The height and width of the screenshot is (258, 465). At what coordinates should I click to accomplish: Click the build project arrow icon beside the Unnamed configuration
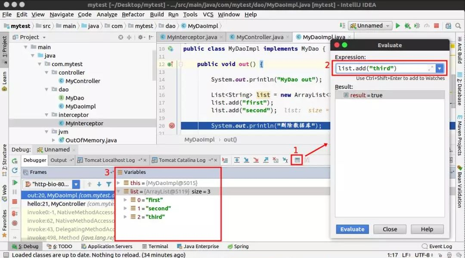click(x=342, y=26)
